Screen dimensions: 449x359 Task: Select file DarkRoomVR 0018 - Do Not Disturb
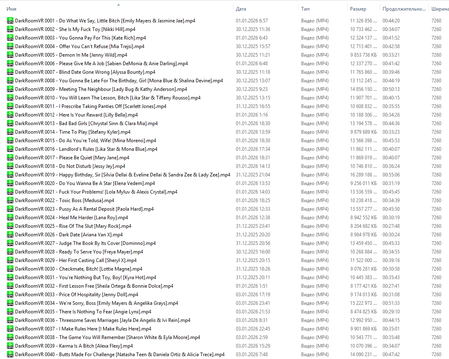(x=70, y=166)
